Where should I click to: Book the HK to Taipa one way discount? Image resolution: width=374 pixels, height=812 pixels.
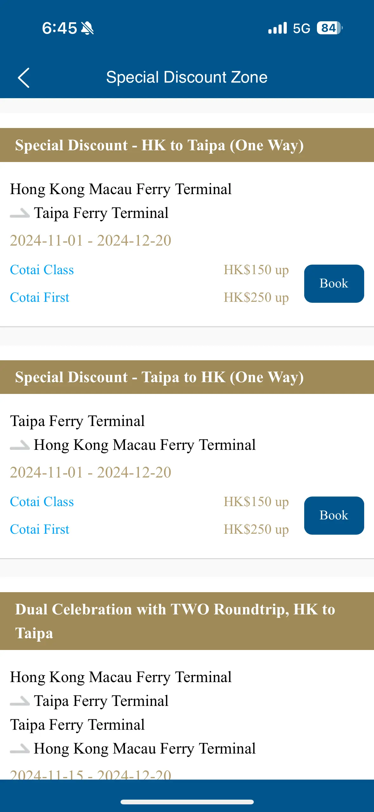[334, 283]
